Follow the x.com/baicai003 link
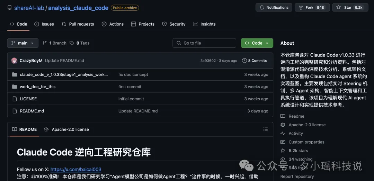The image size is (374, 181). tap(76, 170)
